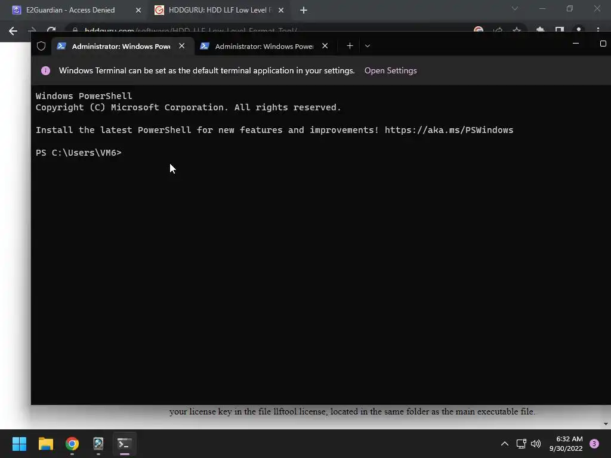The height and width of the screenshot is (458, 611).
Task: Click the shield icon in Terminal title bar
Action: [41, 46]
